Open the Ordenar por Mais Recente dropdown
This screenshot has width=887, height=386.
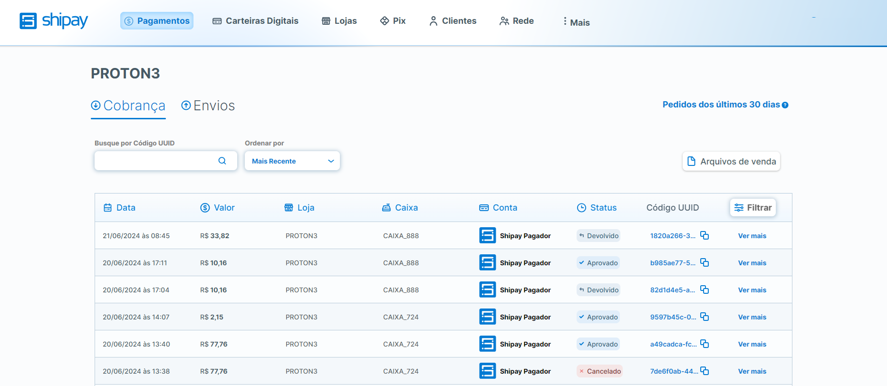(x=292, y=161)
